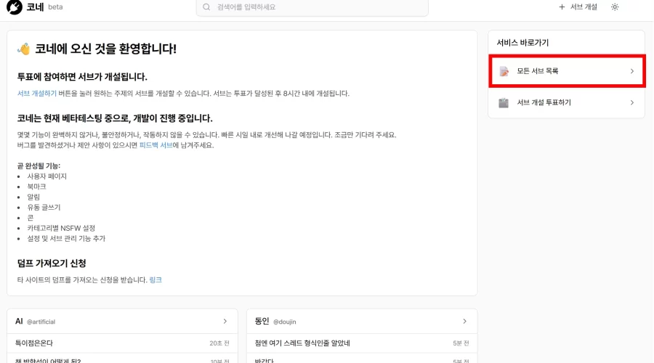654x363 pixels.
Task: Click the Kone logo icon
Action: tap(15, 7)
